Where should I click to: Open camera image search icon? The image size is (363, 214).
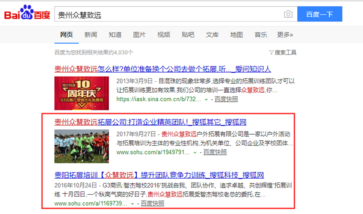[x=288, y=14]
